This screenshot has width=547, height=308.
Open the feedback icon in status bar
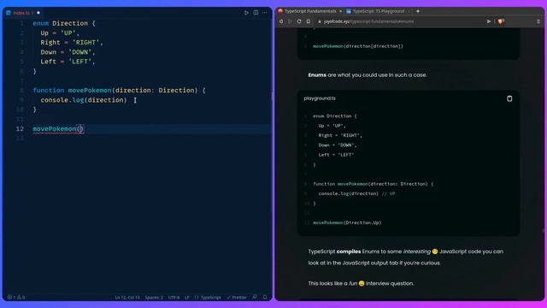point(255,297)
